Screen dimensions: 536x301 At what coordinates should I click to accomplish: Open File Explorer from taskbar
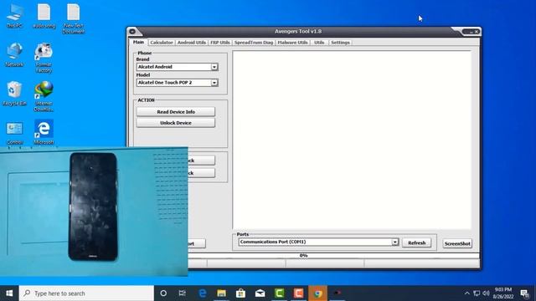(221, 293)
